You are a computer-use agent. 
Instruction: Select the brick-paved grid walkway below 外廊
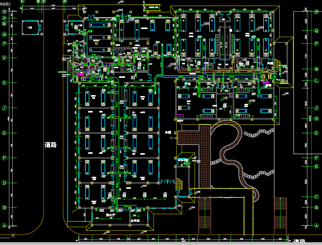click(205, 156)
